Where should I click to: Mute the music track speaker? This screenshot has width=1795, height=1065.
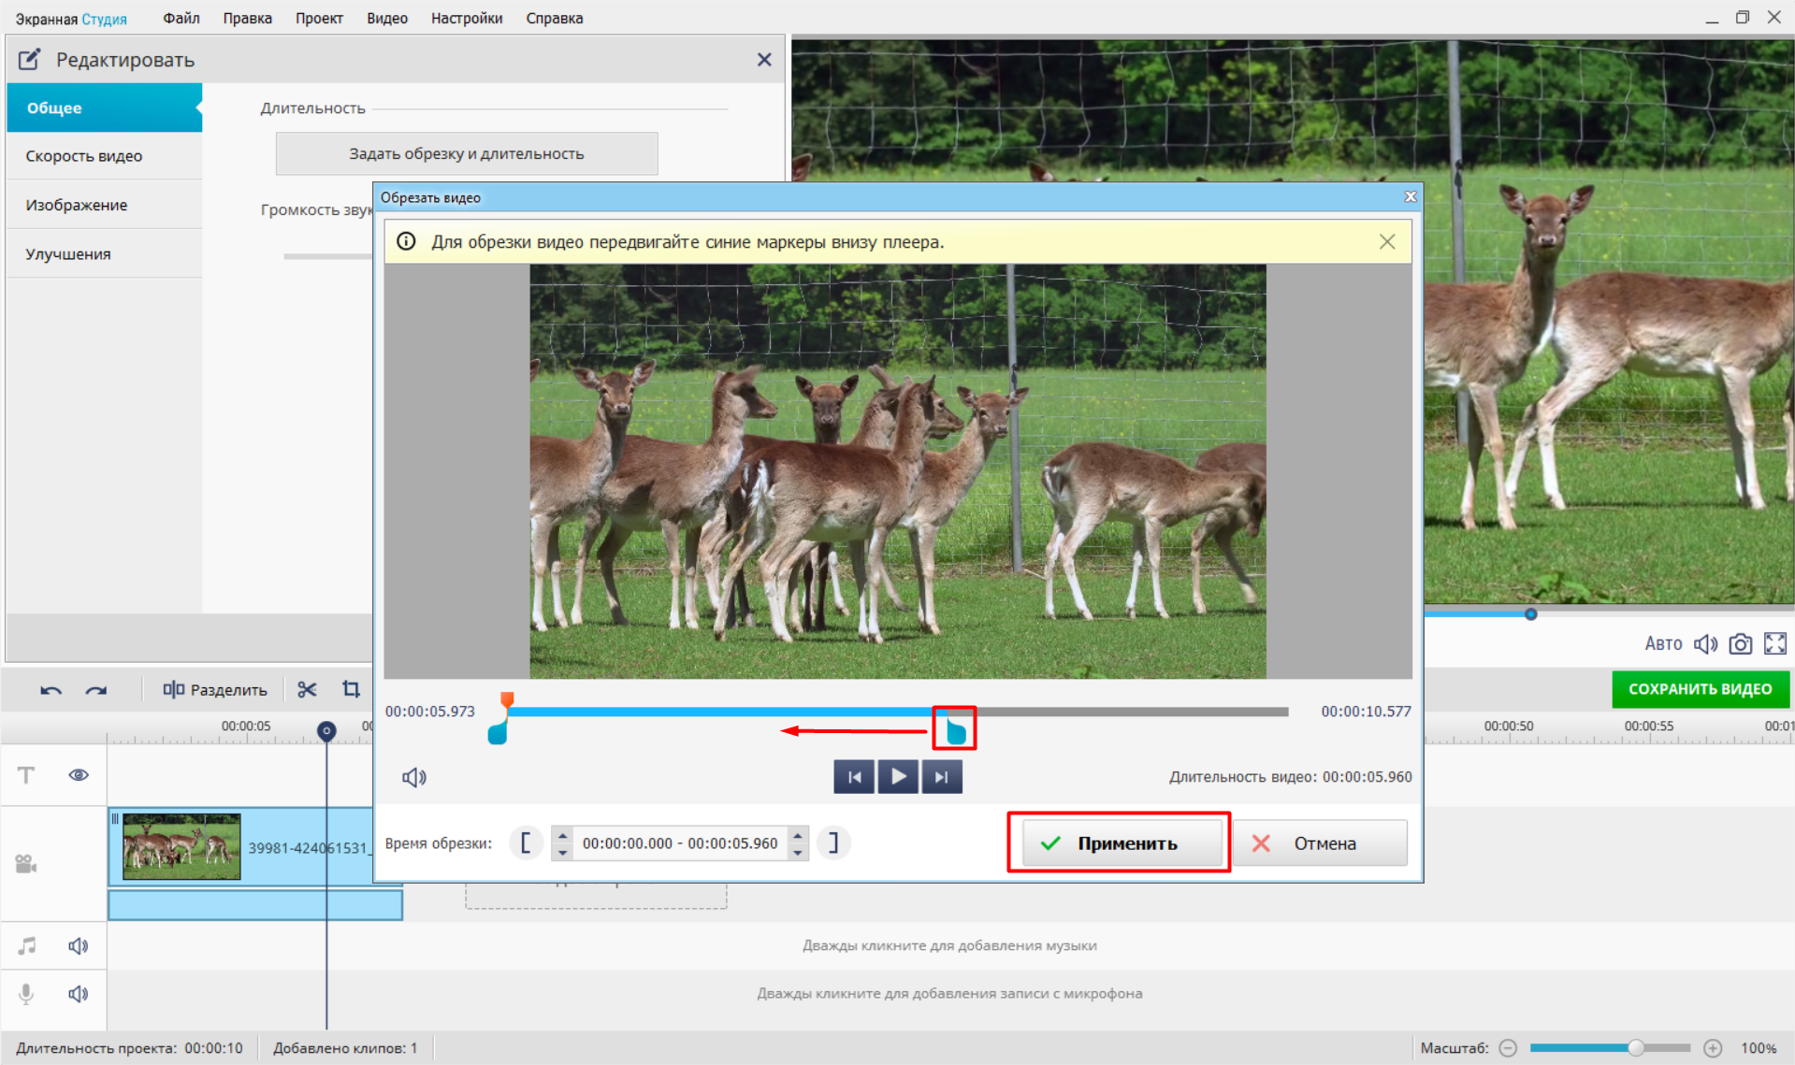pyautogui.click(x=79, y=946)
